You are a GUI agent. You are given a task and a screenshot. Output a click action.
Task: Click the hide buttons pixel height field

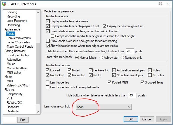click(133, 95)
